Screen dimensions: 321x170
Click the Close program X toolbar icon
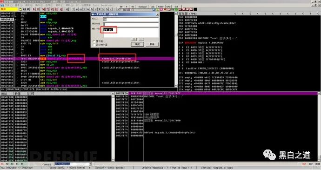pos(28,9)
